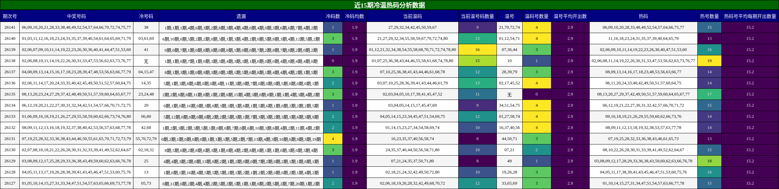Select the 温号 column header
The image size is (779, 189).
point(509,16)
